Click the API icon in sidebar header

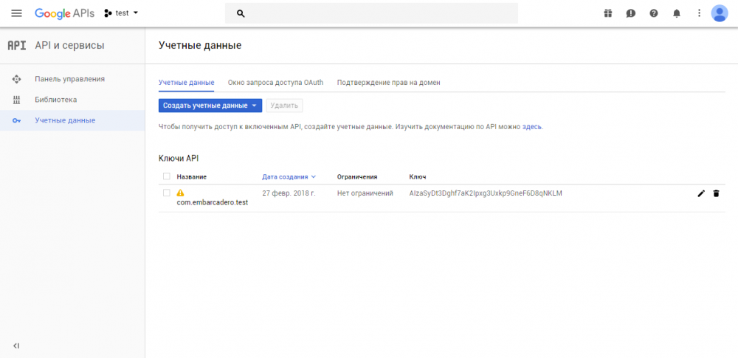(x=16, y=46)
